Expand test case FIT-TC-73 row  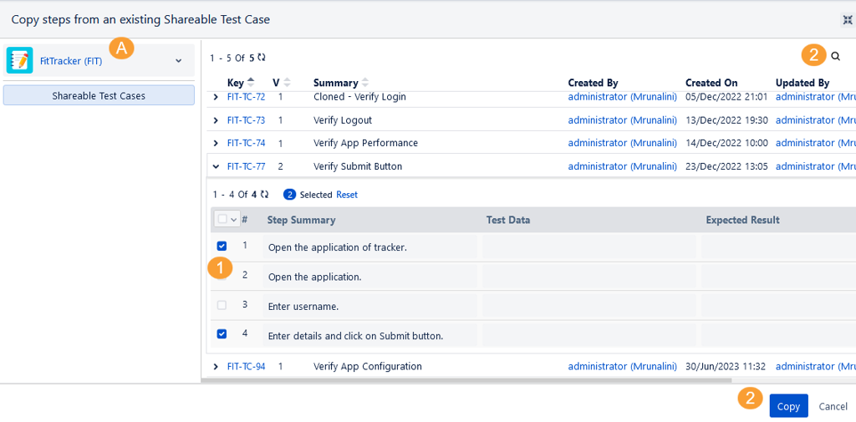coord(215,120)
